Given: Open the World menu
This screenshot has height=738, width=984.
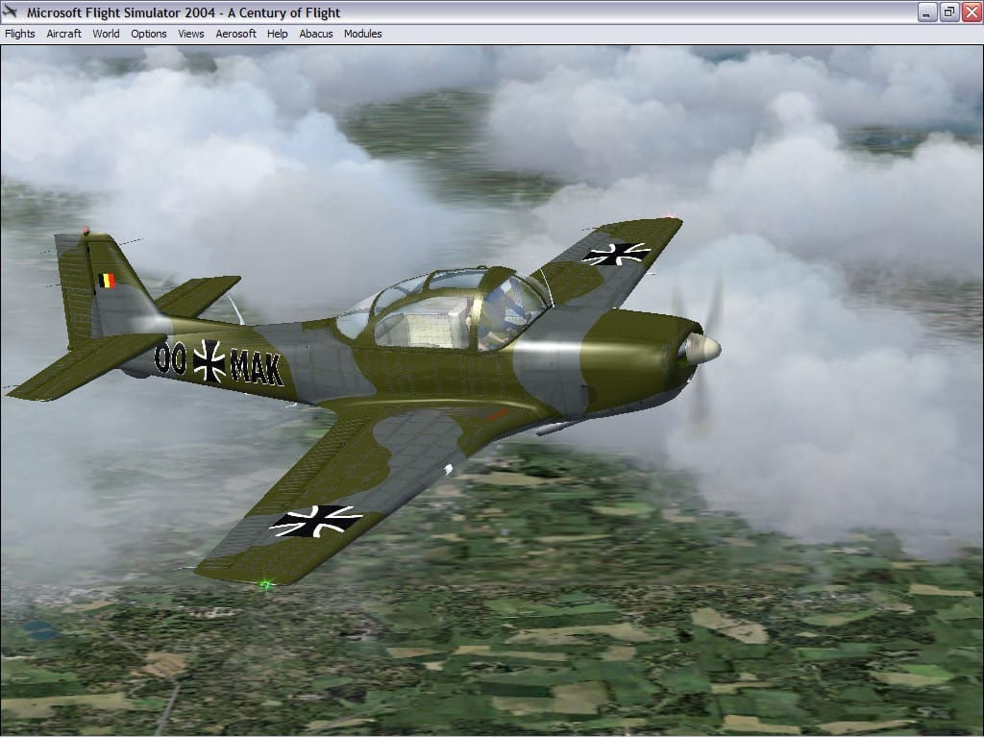Looking at the screenshot, I should point(106,34).
